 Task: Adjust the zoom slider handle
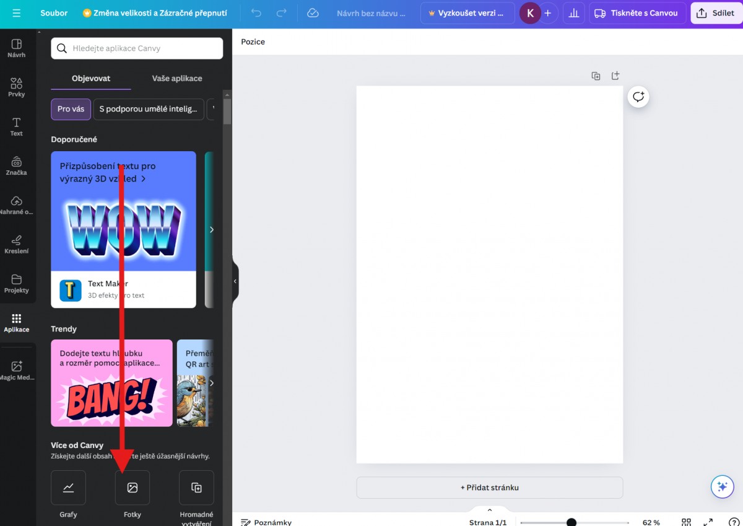click(x=571, y=522)
